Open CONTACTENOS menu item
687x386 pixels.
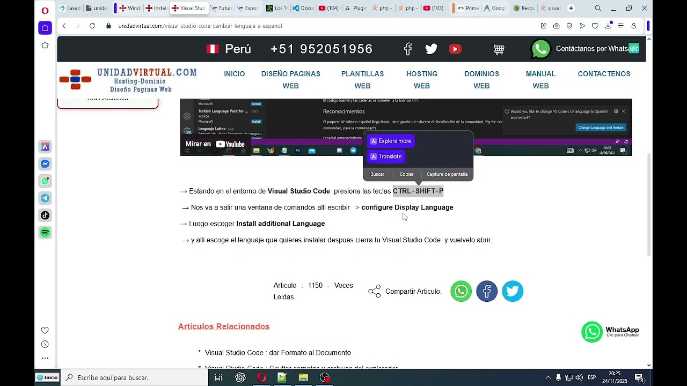tap(604, 74)
